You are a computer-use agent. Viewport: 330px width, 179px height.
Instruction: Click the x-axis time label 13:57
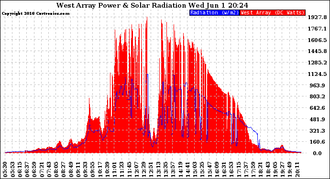point(172,169)
